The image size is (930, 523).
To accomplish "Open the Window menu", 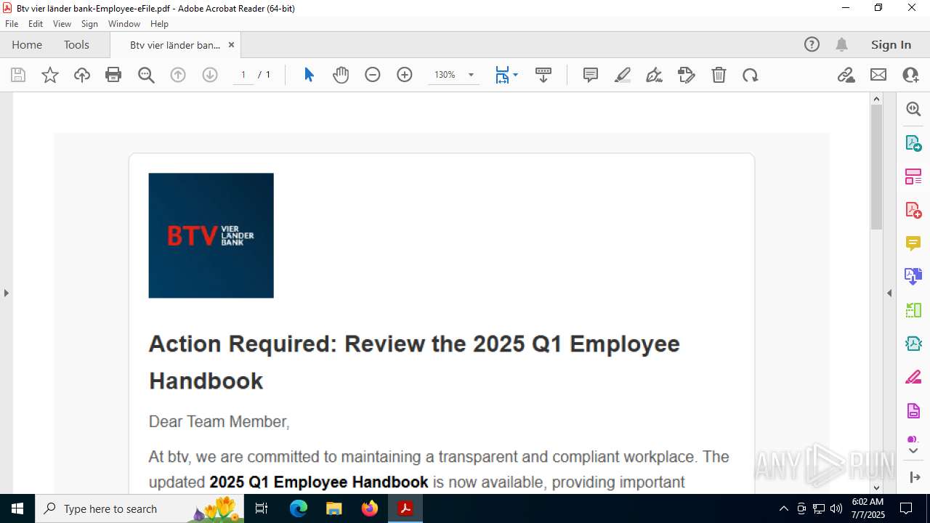I will pos(124,24).
